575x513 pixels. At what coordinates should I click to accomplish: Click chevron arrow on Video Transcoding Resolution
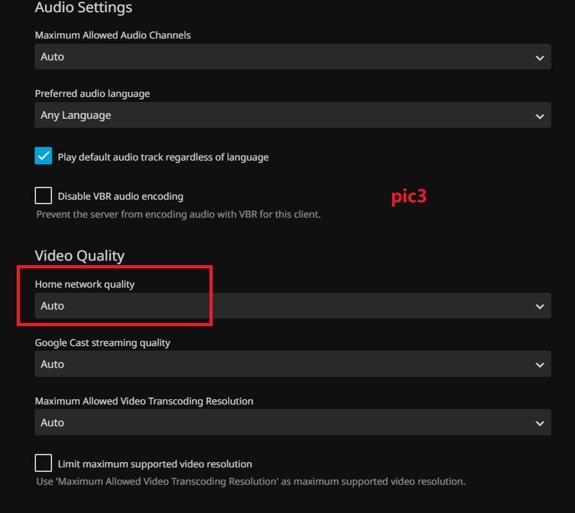539,423
